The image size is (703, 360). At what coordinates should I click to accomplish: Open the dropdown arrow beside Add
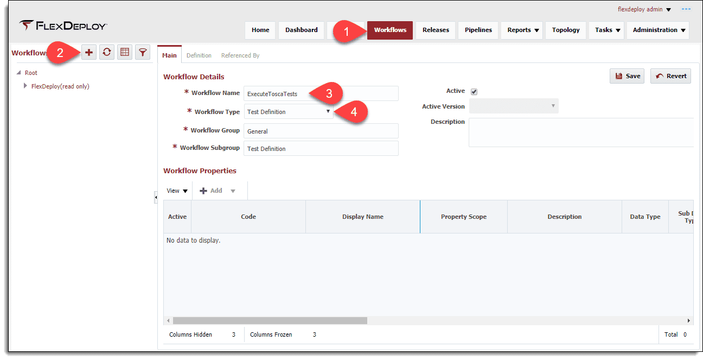233,191
